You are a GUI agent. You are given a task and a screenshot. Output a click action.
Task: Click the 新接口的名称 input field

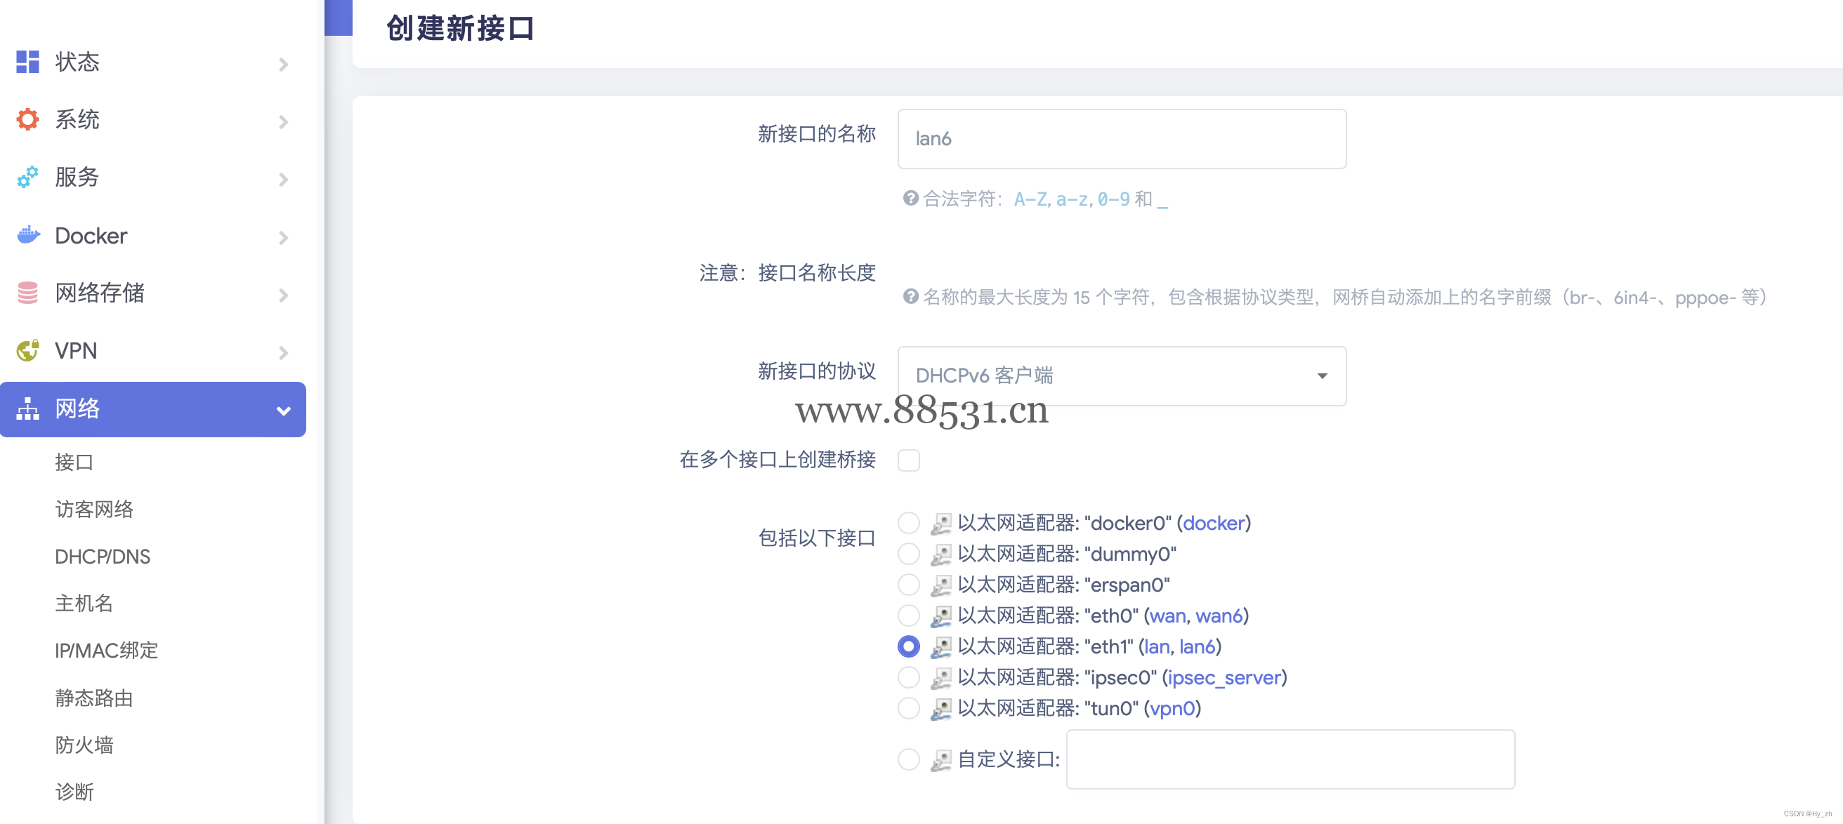(1122, 139)
